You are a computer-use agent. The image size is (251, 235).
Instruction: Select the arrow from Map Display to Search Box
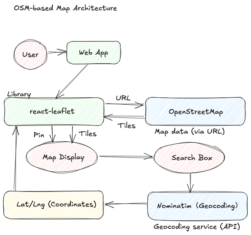[126, 156]
